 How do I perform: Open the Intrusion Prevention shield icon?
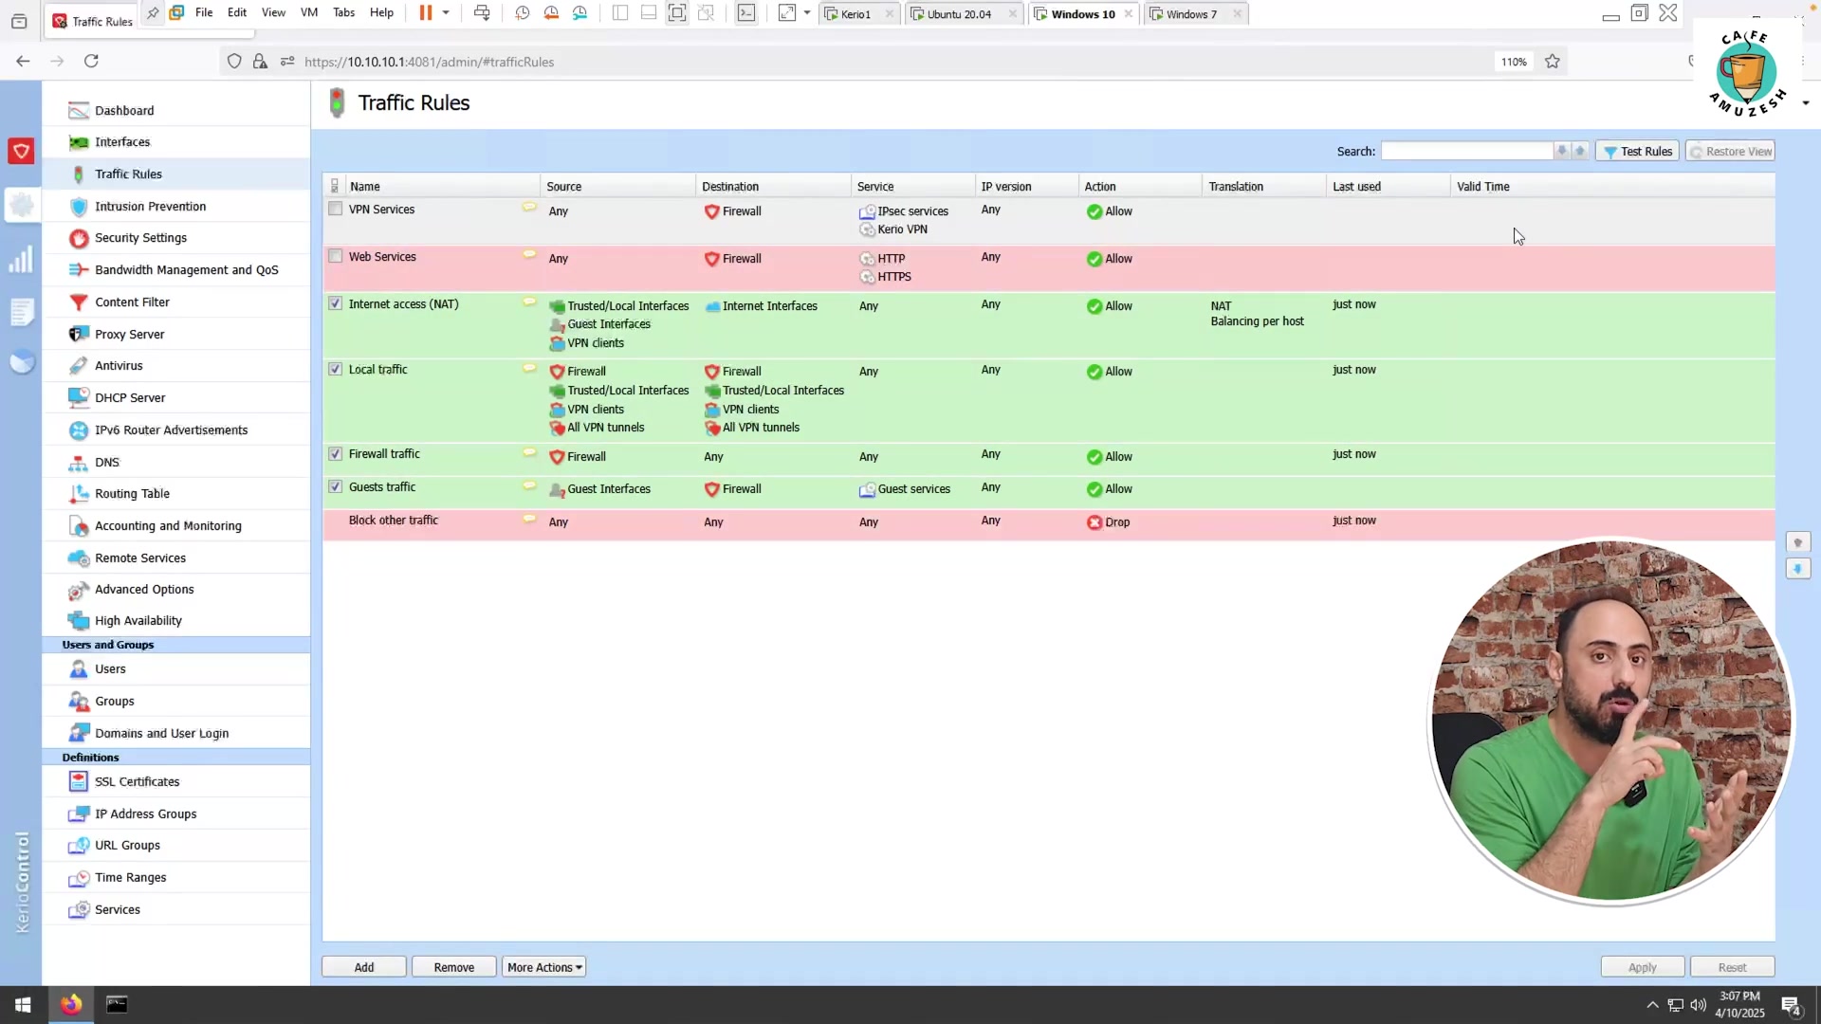(79, 207)
